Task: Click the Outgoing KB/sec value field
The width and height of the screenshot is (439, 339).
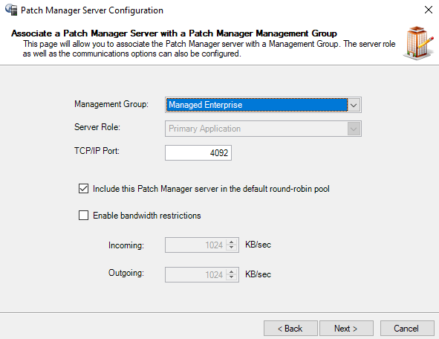Action: click(x=202, y=274)
